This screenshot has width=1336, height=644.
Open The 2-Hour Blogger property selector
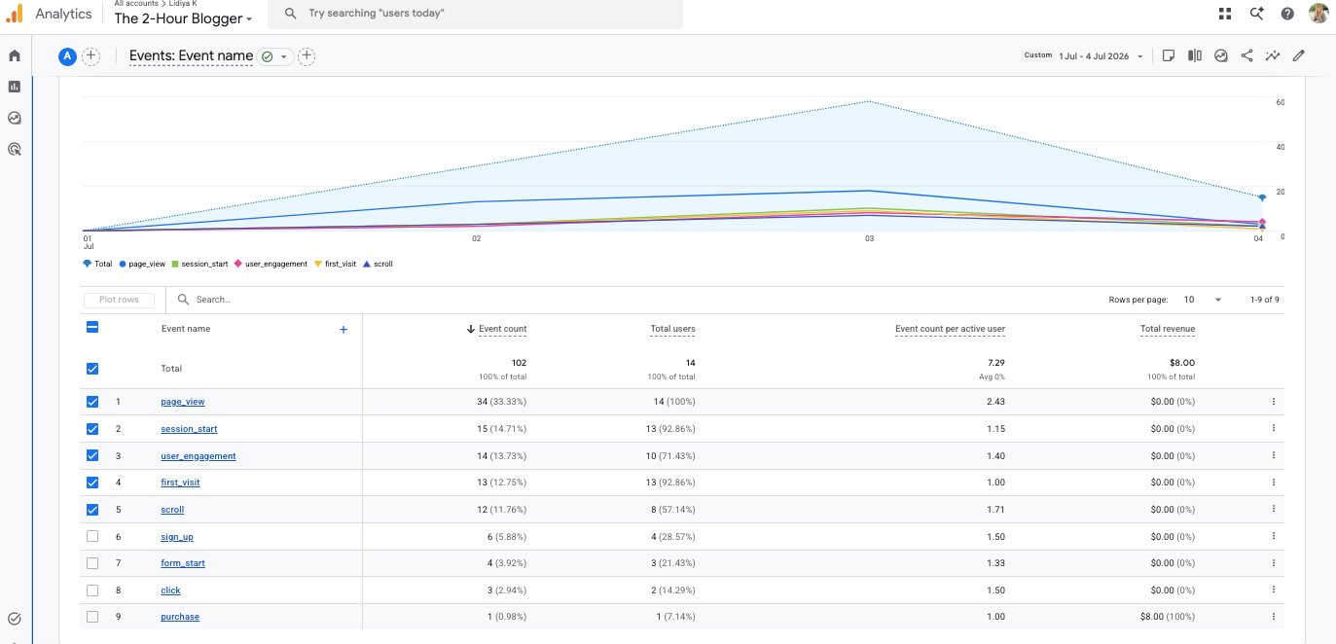[184, 18]
